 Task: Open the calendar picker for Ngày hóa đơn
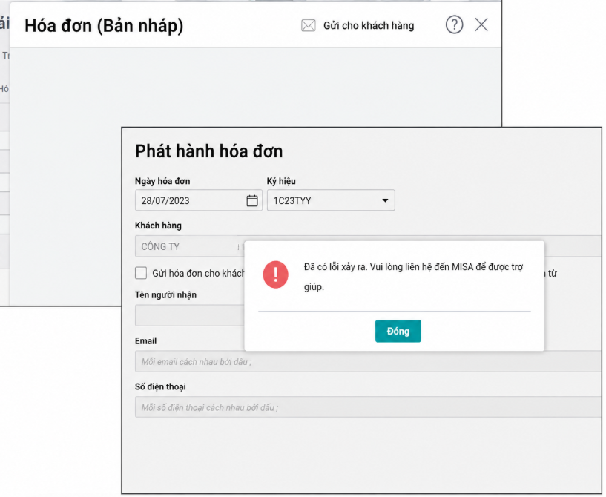tap(252, 200)
